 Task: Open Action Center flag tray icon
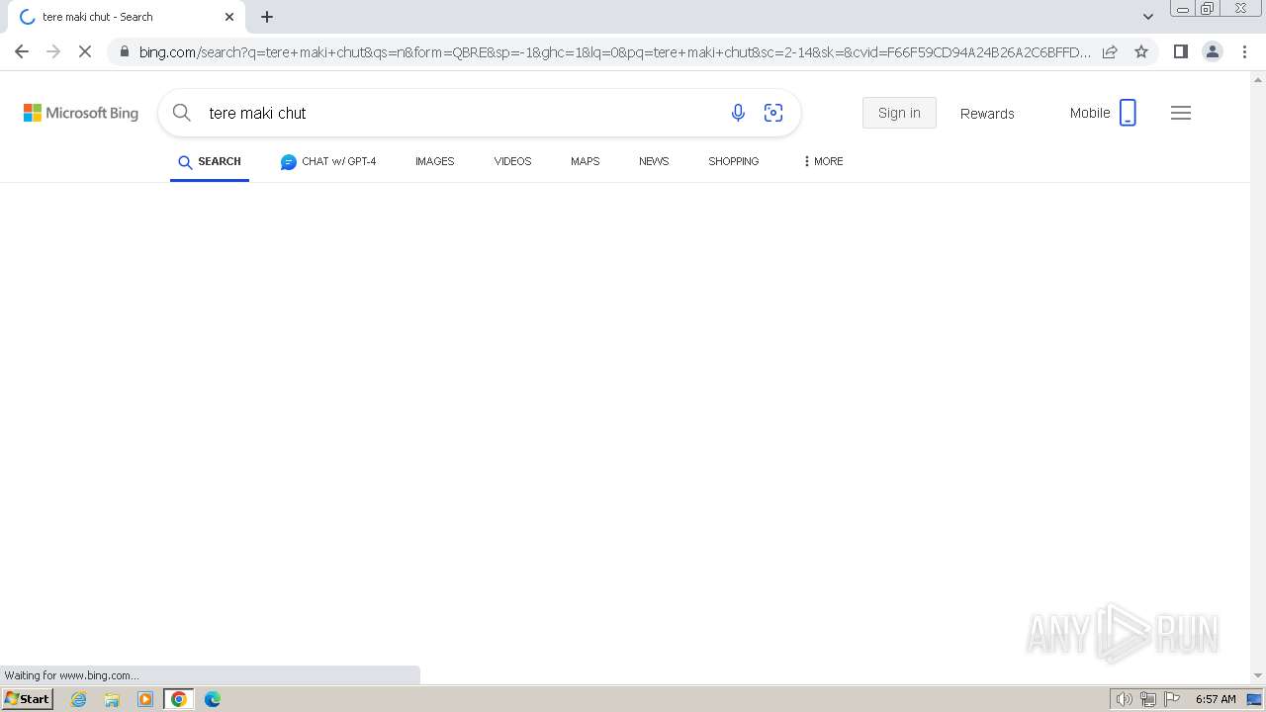point(1172,699)
